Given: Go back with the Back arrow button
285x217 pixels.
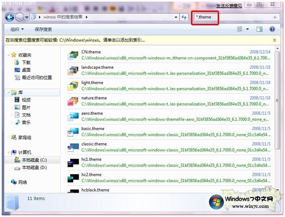Looking at the screenshot, I should pyautogui.click(x=10, y=17).
